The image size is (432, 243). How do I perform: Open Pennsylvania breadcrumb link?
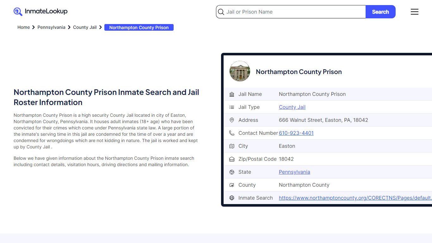pyautogui.click(x=51, y=28)
